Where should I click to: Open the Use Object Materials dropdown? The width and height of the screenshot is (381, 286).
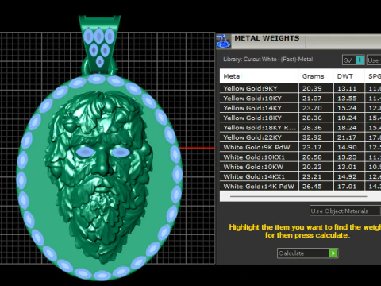345,211
